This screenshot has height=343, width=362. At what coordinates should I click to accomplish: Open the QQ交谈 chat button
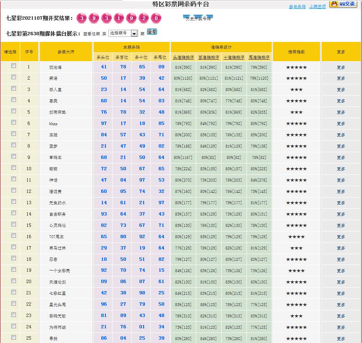[343, 4]
